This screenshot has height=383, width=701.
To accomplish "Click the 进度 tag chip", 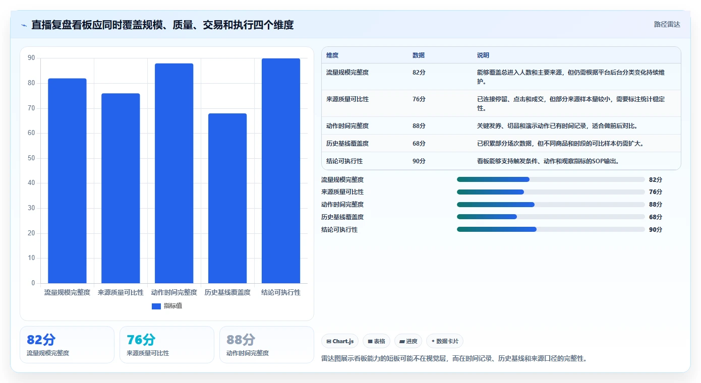I will [x=408, y=341].
